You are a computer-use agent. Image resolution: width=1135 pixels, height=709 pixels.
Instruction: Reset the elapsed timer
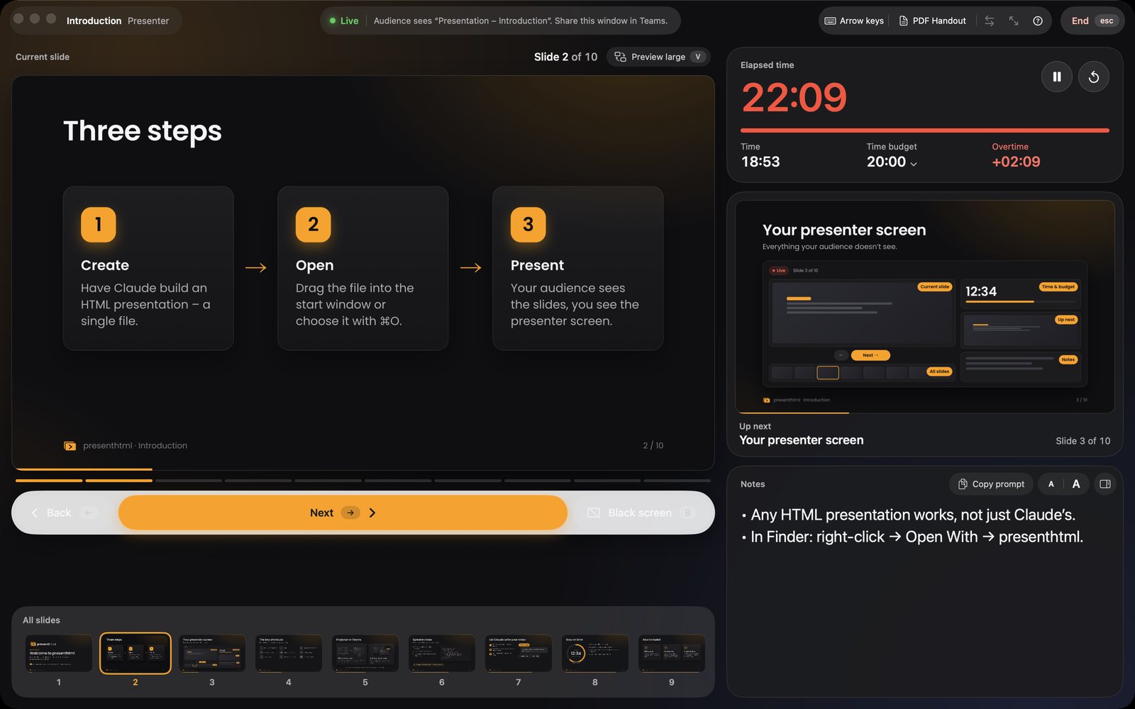(1093, 77)
